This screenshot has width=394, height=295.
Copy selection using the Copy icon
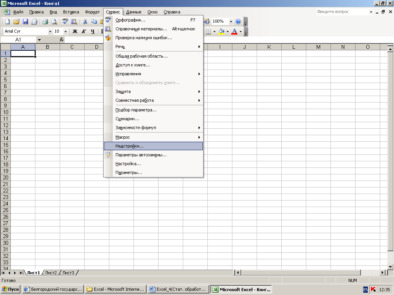tap(94, 22)
